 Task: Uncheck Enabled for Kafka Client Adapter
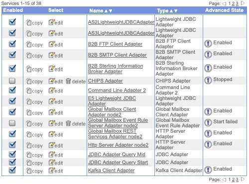pyautogui.click(x=12, y=170)
